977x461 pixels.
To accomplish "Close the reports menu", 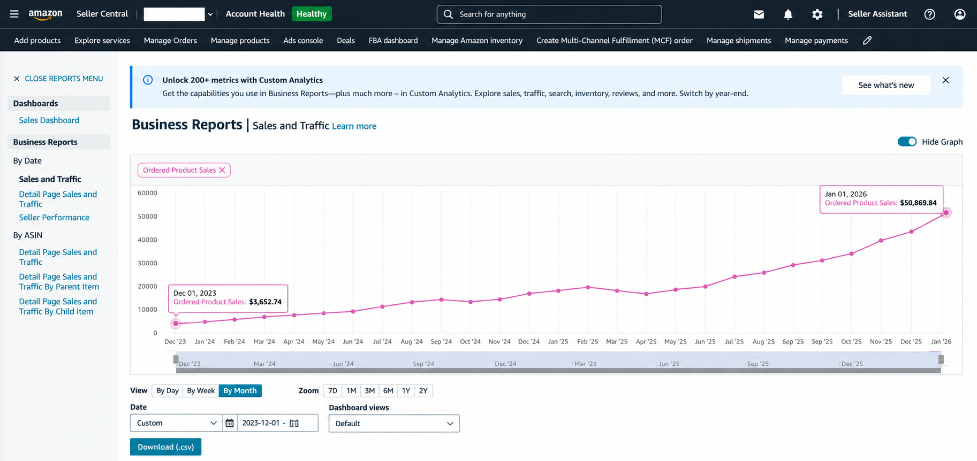I will 58,79.
